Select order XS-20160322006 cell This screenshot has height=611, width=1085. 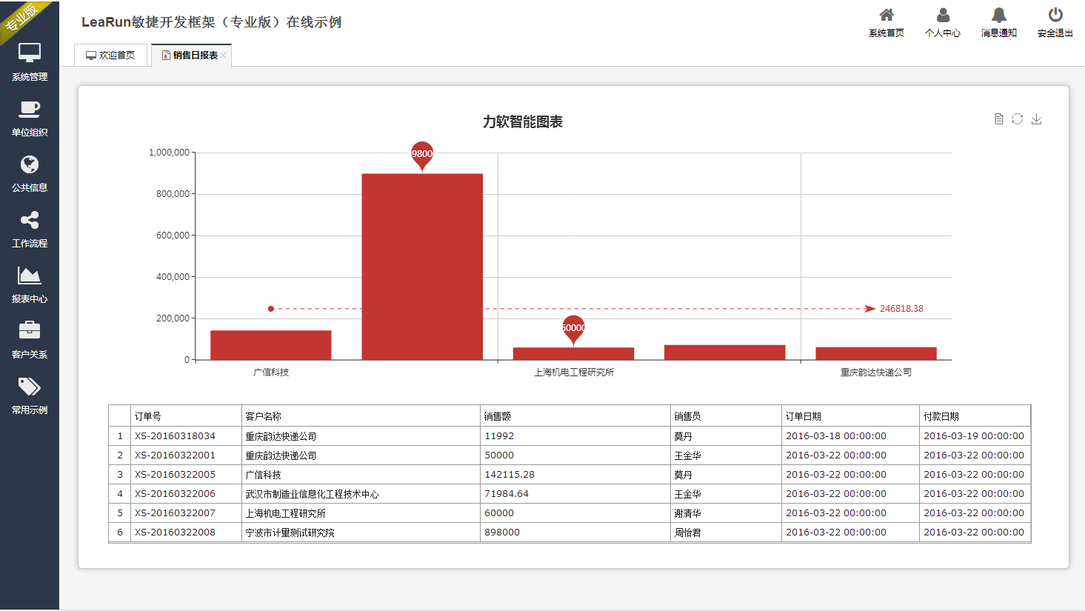click(187, 494)
